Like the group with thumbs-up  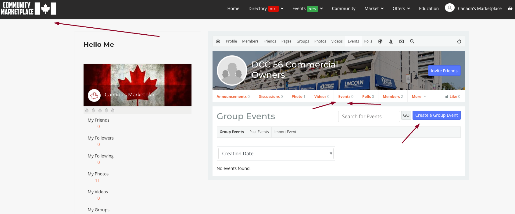452,97
